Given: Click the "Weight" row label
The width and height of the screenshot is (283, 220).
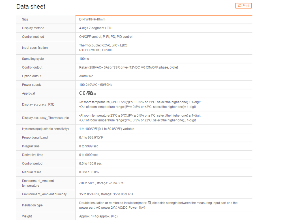Looking at the screenshot, I should click(27, 216).
